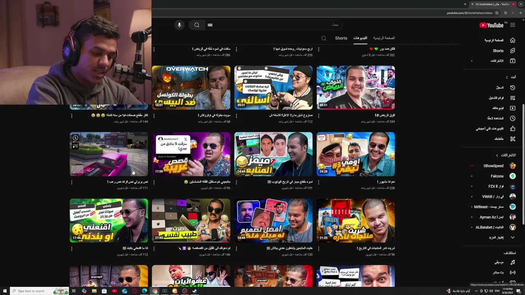Open site information icon in address bar

[x=497, y=13]
